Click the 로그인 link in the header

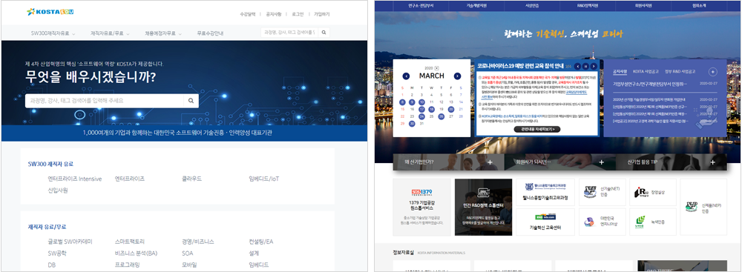coord(298,14)
